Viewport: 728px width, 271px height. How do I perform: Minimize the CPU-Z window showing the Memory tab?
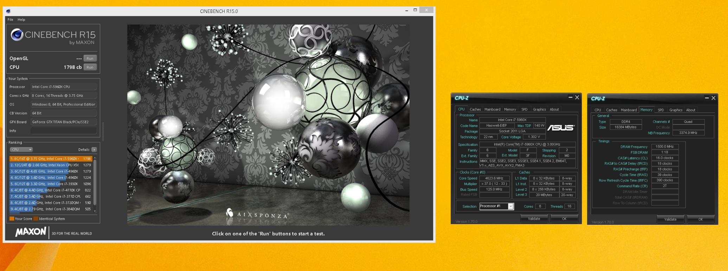coord(707,98)
